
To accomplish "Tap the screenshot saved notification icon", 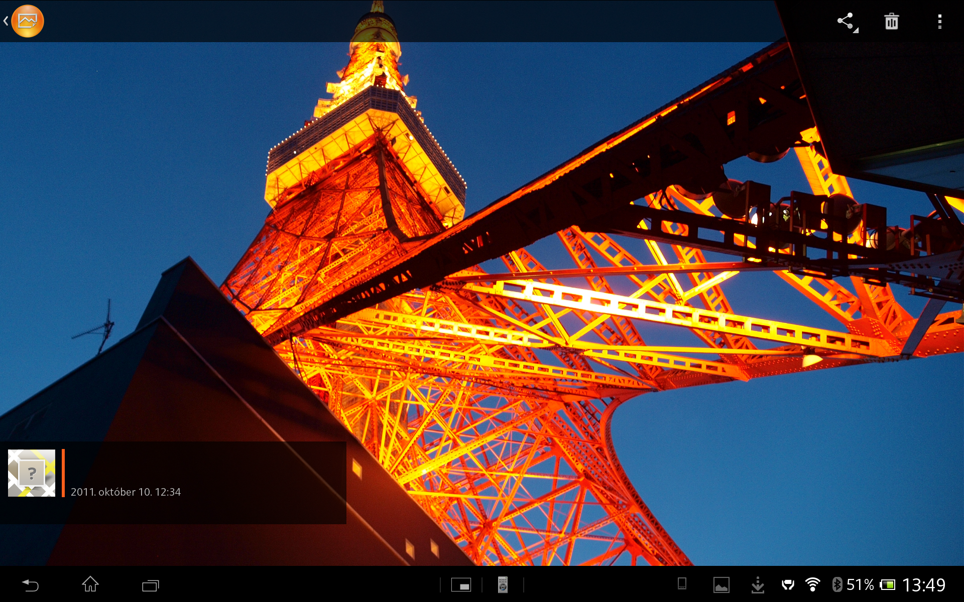I will tap(721, 585).
